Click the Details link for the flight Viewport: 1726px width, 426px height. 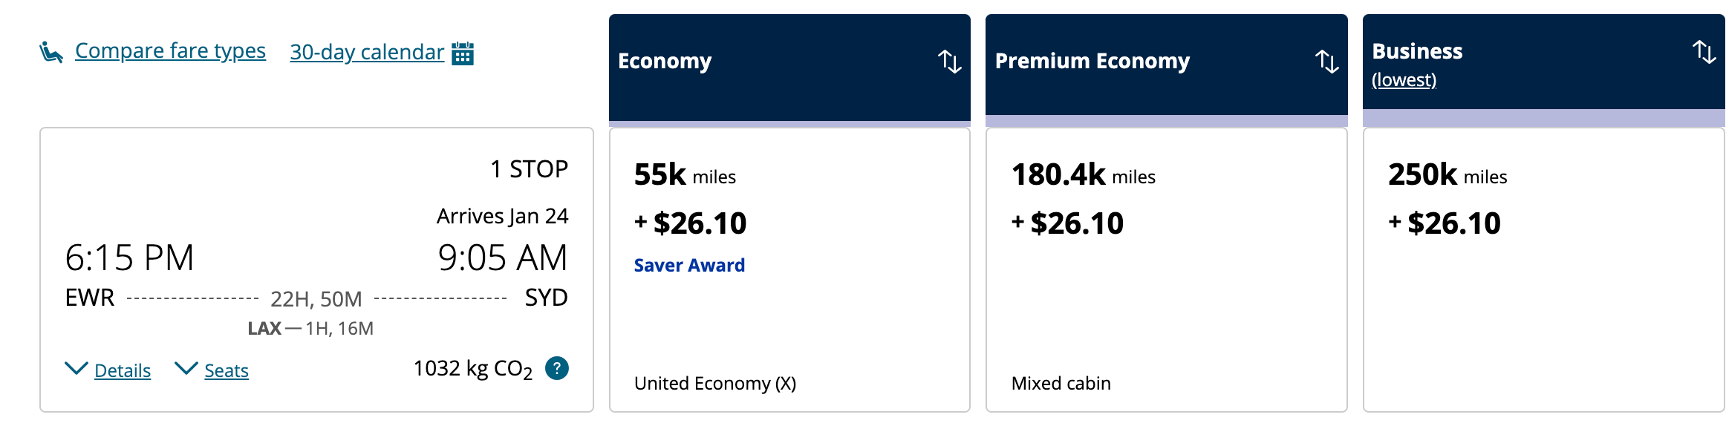tap(123, 370)
